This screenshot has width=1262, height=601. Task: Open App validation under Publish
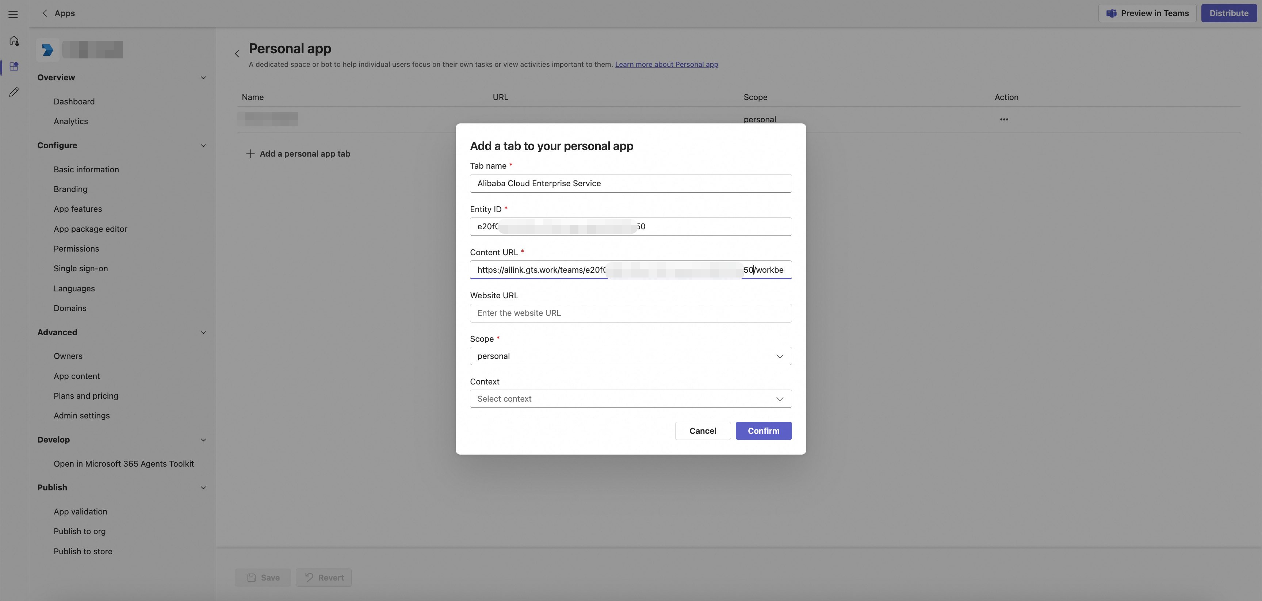[80, 512]
